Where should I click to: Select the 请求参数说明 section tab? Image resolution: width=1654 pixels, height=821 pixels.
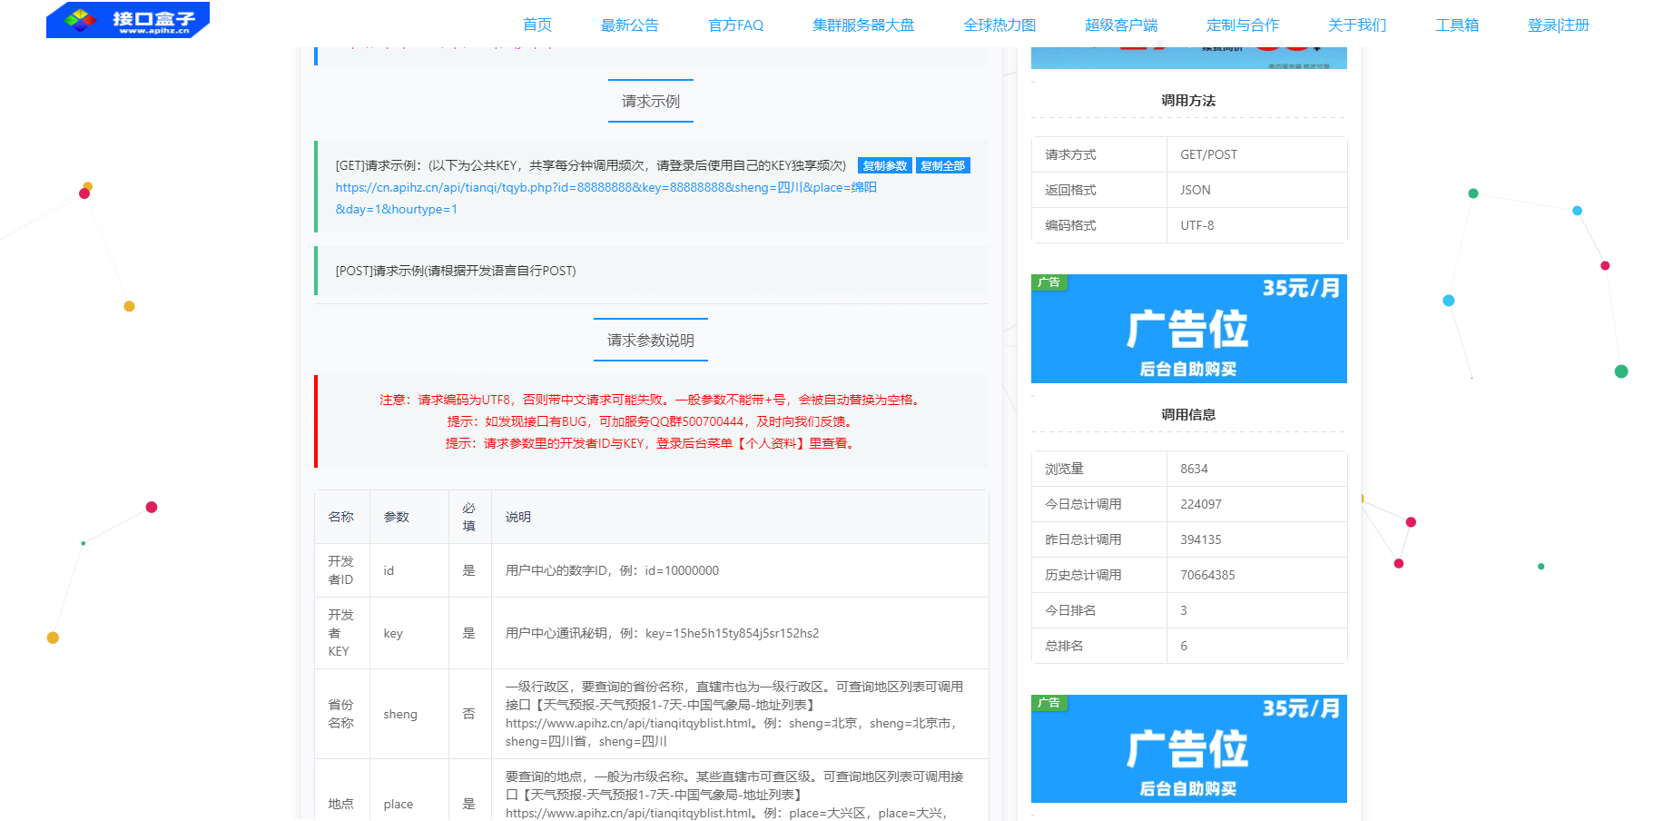(650, 341)
